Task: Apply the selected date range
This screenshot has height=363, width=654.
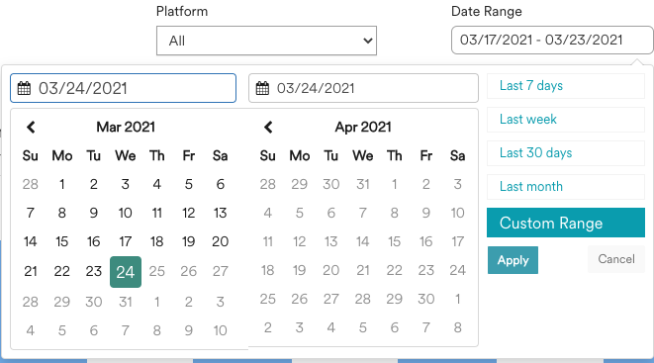Action: (513, 260)
